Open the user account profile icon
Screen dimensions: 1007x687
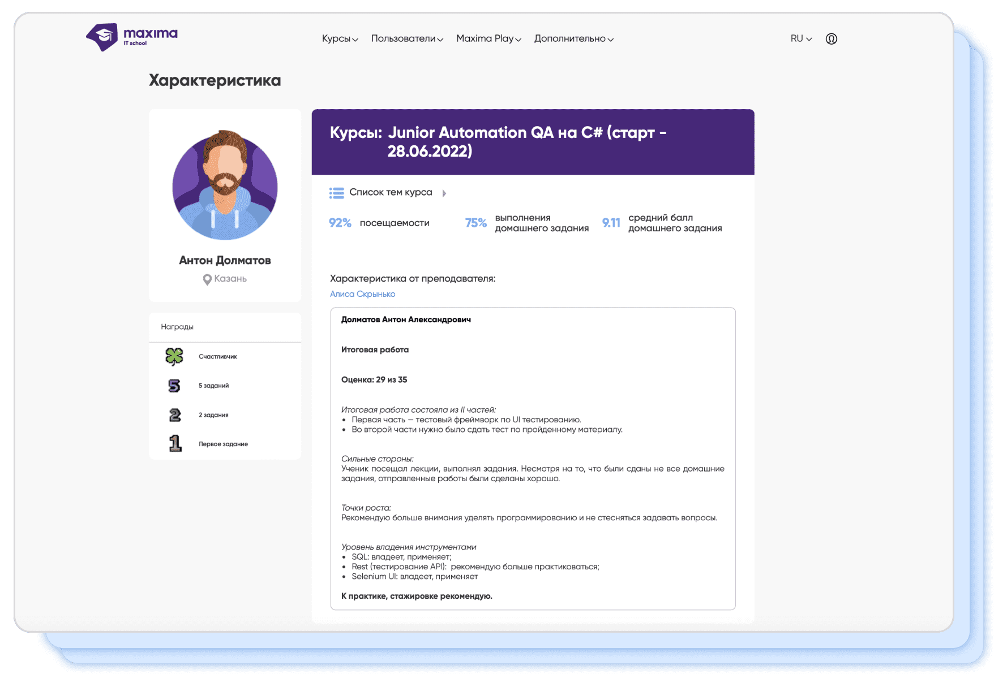(831, 39)
